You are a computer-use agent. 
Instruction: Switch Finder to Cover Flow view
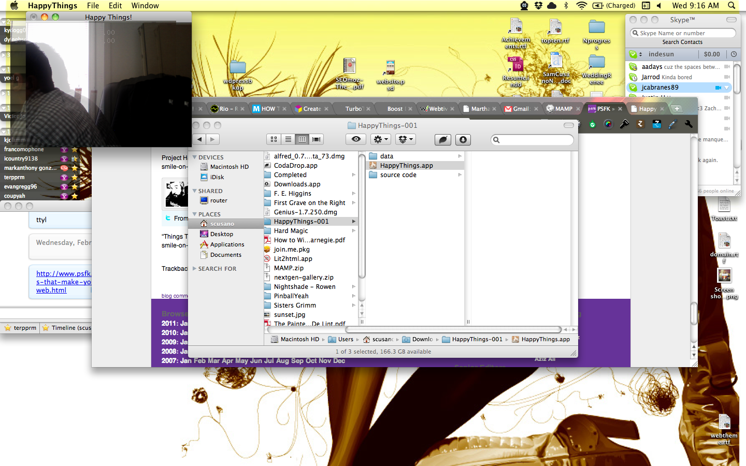(316, 139)
